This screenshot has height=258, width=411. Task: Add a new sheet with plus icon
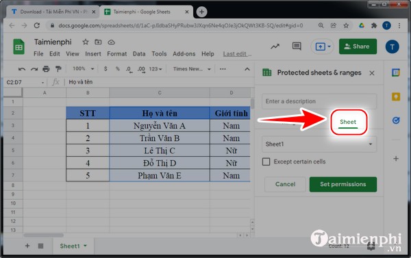(27, 246)
